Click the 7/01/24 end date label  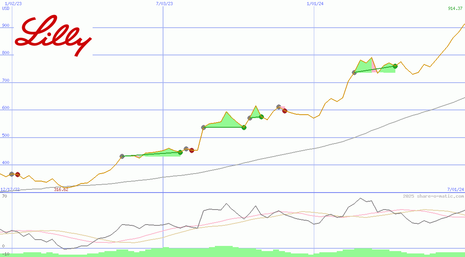[x=455, y=189]
